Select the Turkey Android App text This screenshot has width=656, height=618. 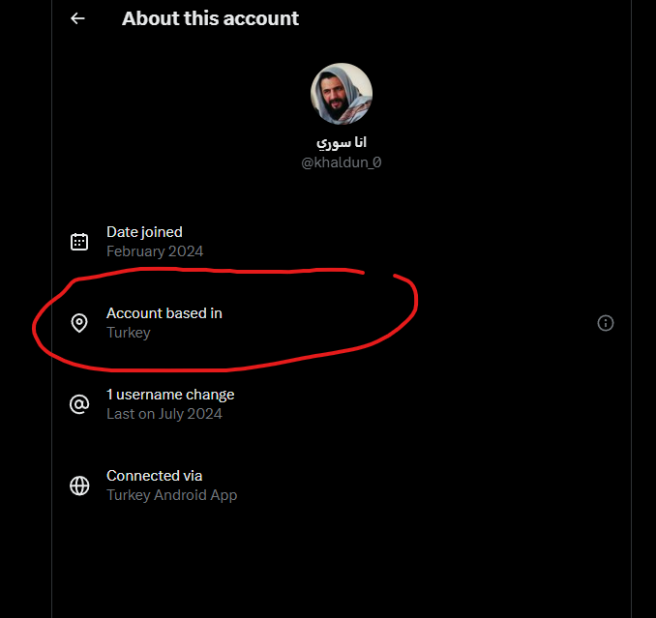coord(171,495)
